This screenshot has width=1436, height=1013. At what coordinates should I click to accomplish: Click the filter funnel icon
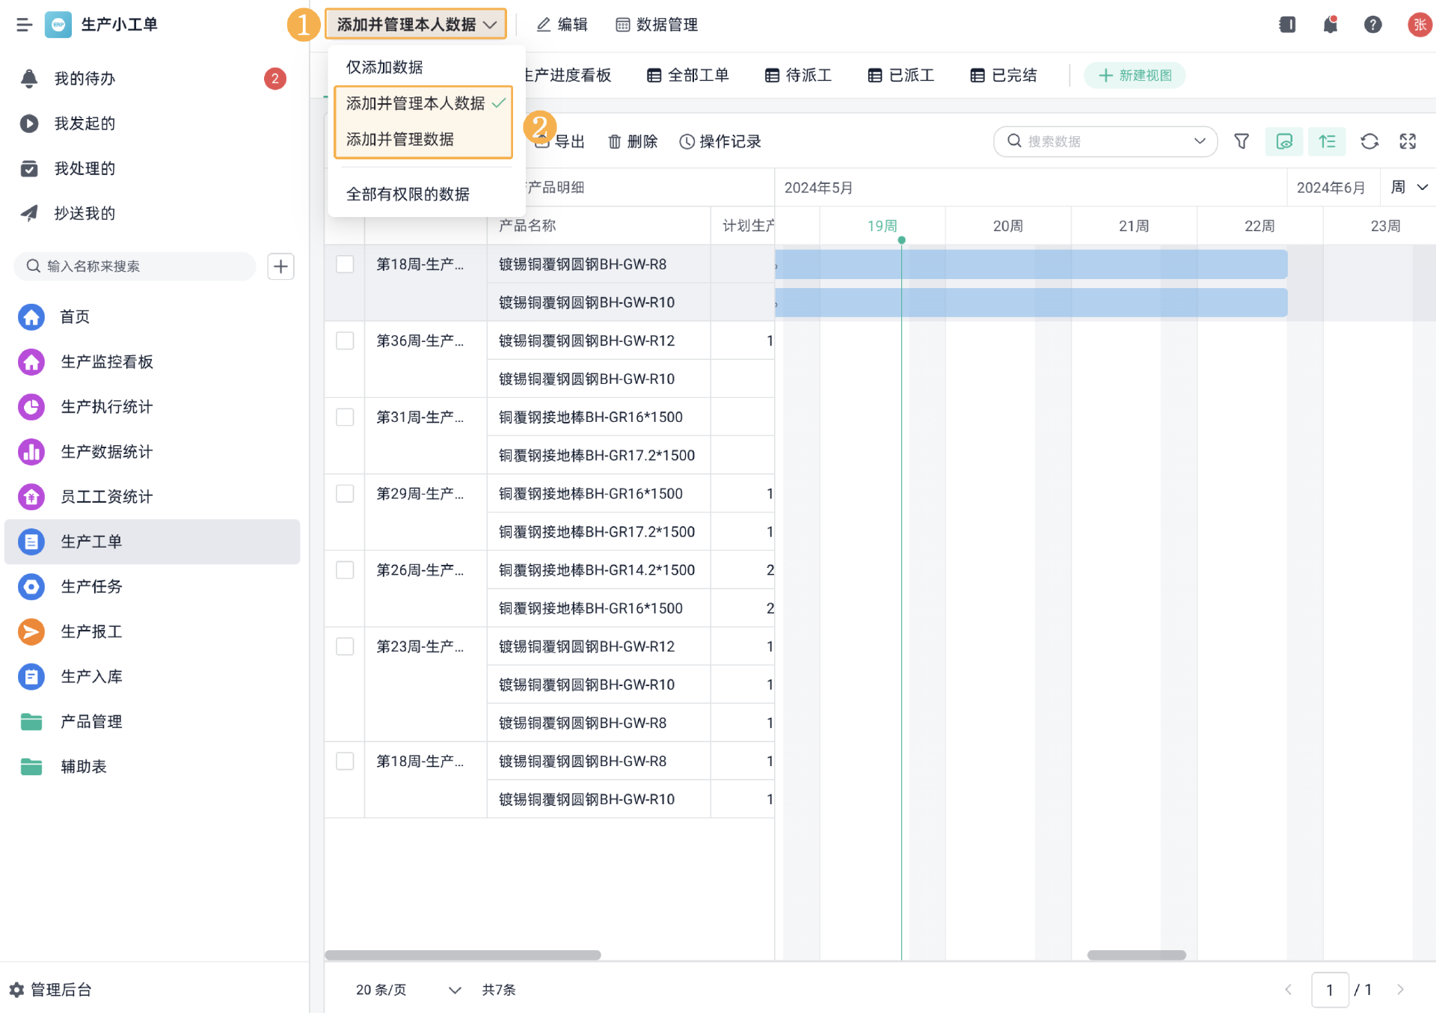pos(1242,141)
